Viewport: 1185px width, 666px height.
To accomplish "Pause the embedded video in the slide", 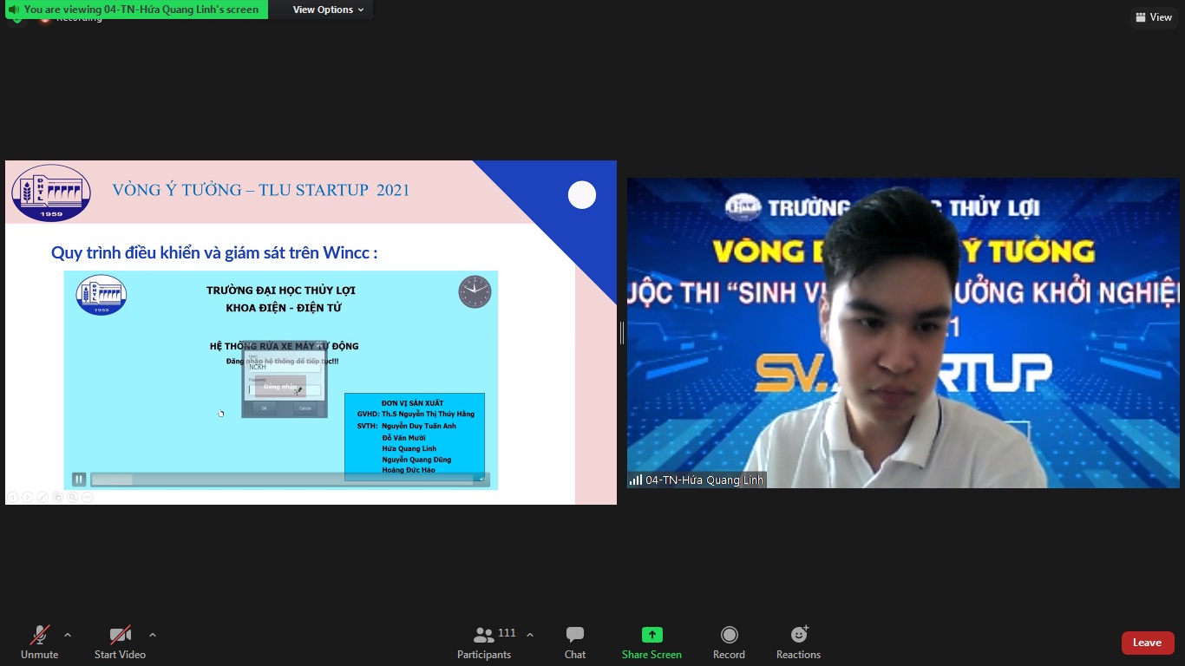I will point(79,480).
